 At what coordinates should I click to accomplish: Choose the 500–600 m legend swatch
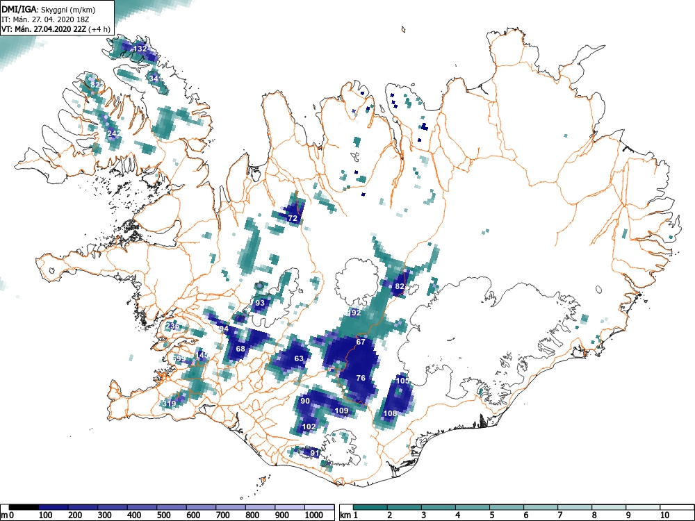[x=172, y=507]
